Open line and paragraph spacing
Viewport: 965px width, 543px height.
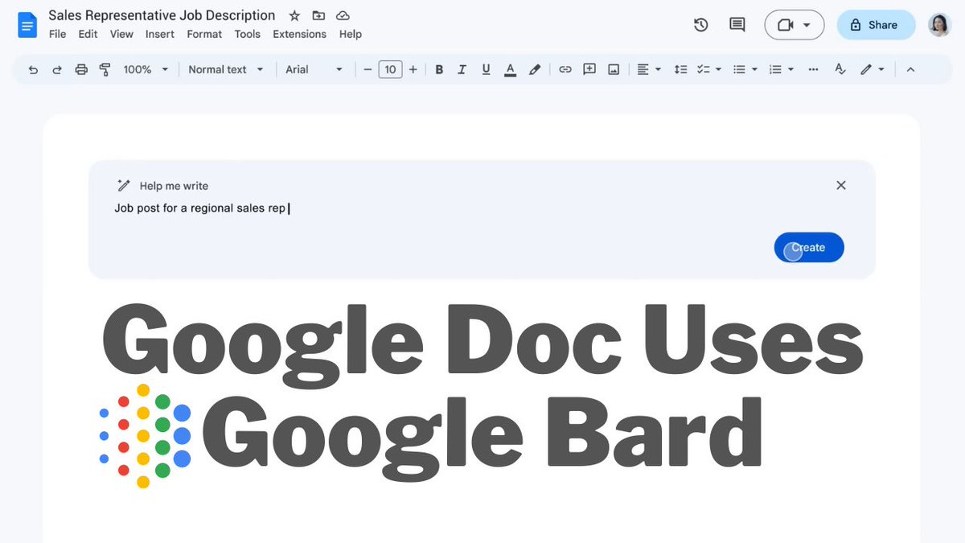click(680, 70)
